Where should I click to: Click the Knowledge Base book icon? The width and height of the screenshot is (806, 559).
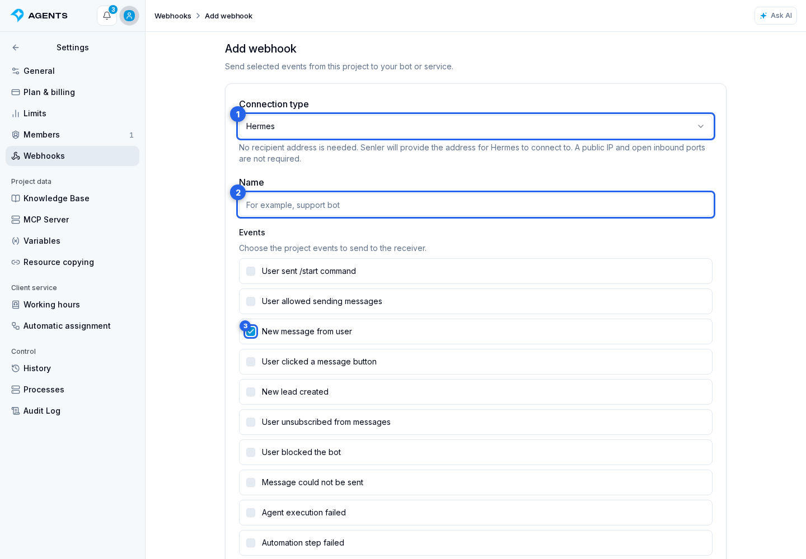(16, 198)
